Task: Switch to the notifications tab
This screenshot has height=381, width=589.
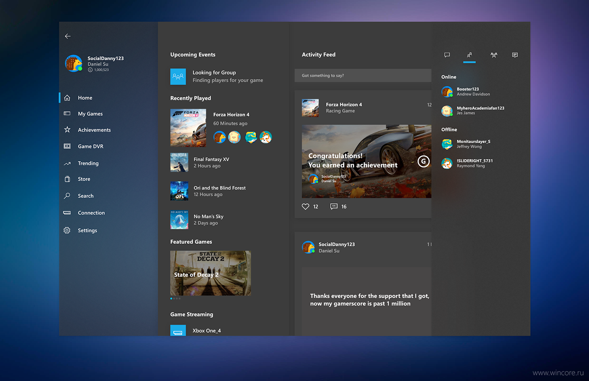Action: [x=515, y=55]
